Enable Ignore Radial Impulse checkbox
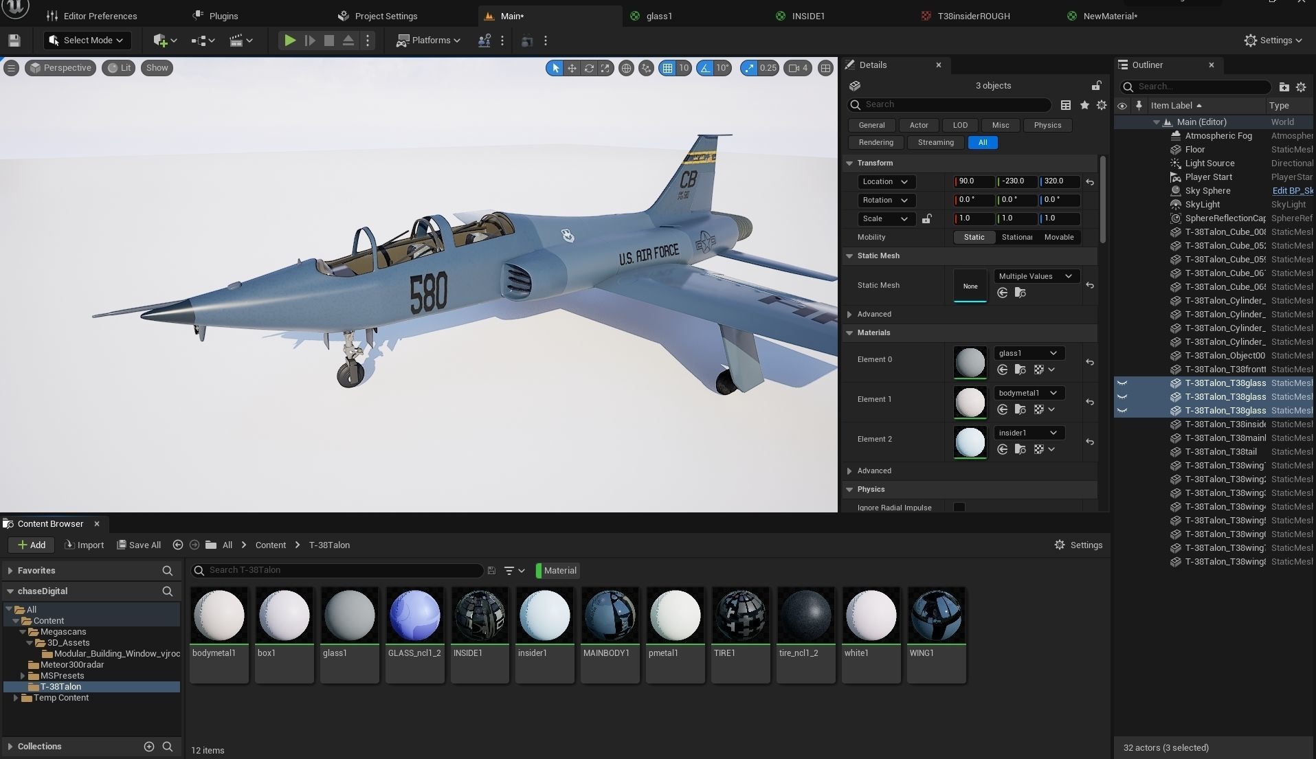The width and height of the screenshot is (1316, 759). click(x=959, y=508)
